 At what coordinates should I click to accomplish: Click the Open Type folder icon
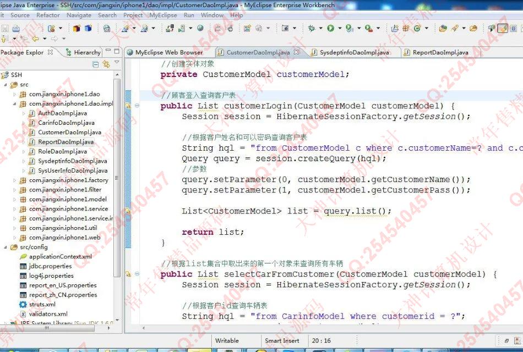click(x=443, y=29)
